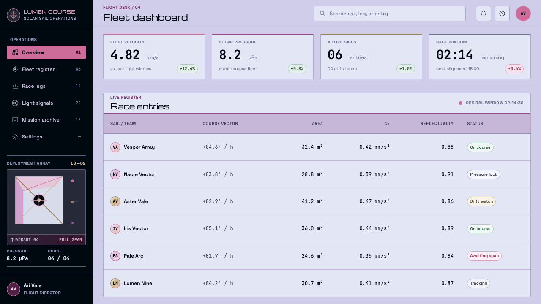541x304 pixels.
Task: Click the NV avatar for Nacre Vector
Action: click(115, 174)
